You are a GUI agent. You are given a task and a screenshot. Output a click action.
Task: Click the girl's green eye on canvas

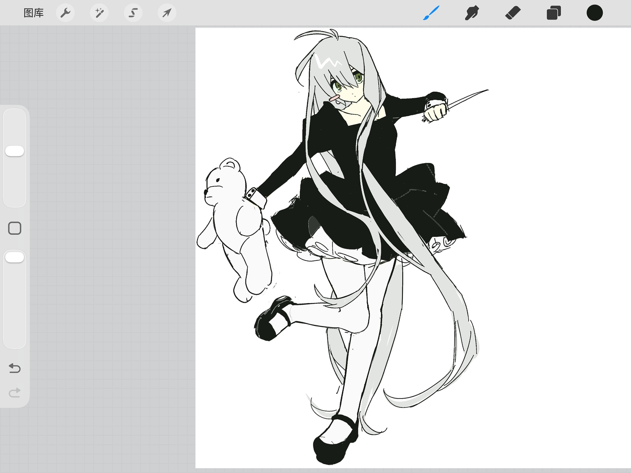[x=338, y=86]
